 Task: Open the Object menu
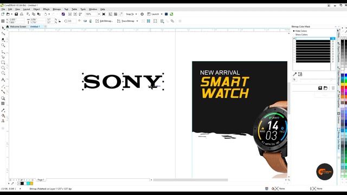[36, 9]
